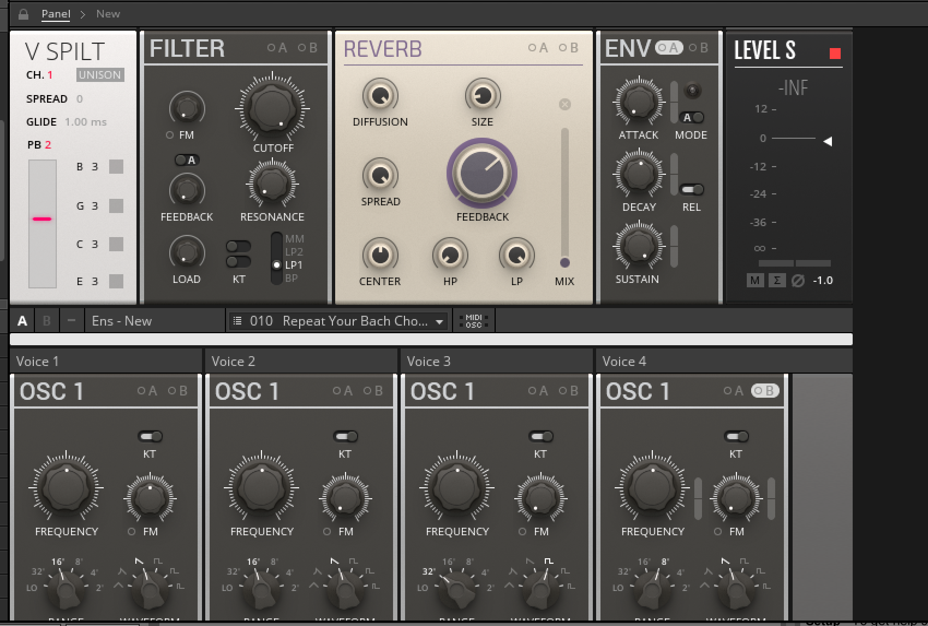
Task: Click the square indicator next to B 3
Action: 116,167
